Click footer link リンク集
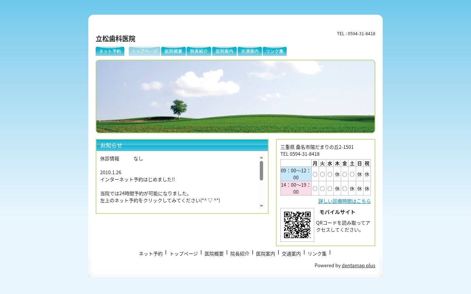This screenshot has height=294, width=471. pos(317,254)
